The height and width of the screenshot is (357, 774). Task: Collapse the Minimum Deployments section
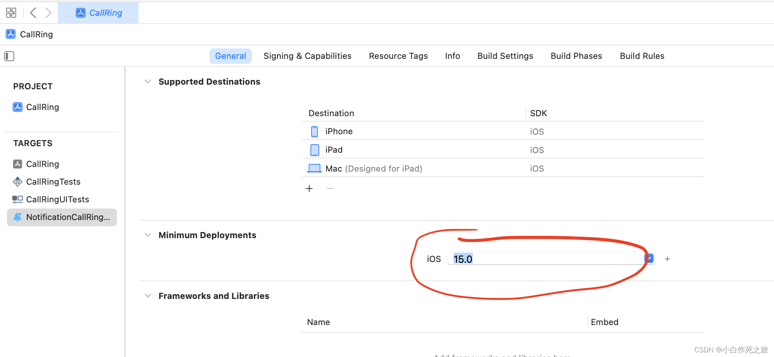point(148,235)
